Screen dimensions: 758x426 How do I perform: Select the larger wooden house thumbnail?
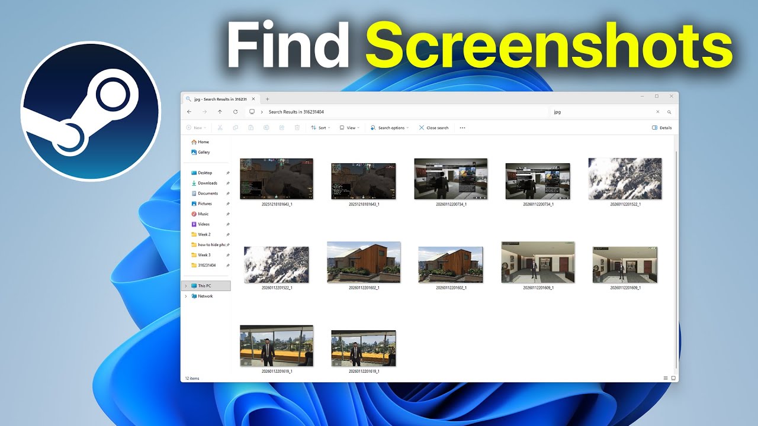[364, 262]
